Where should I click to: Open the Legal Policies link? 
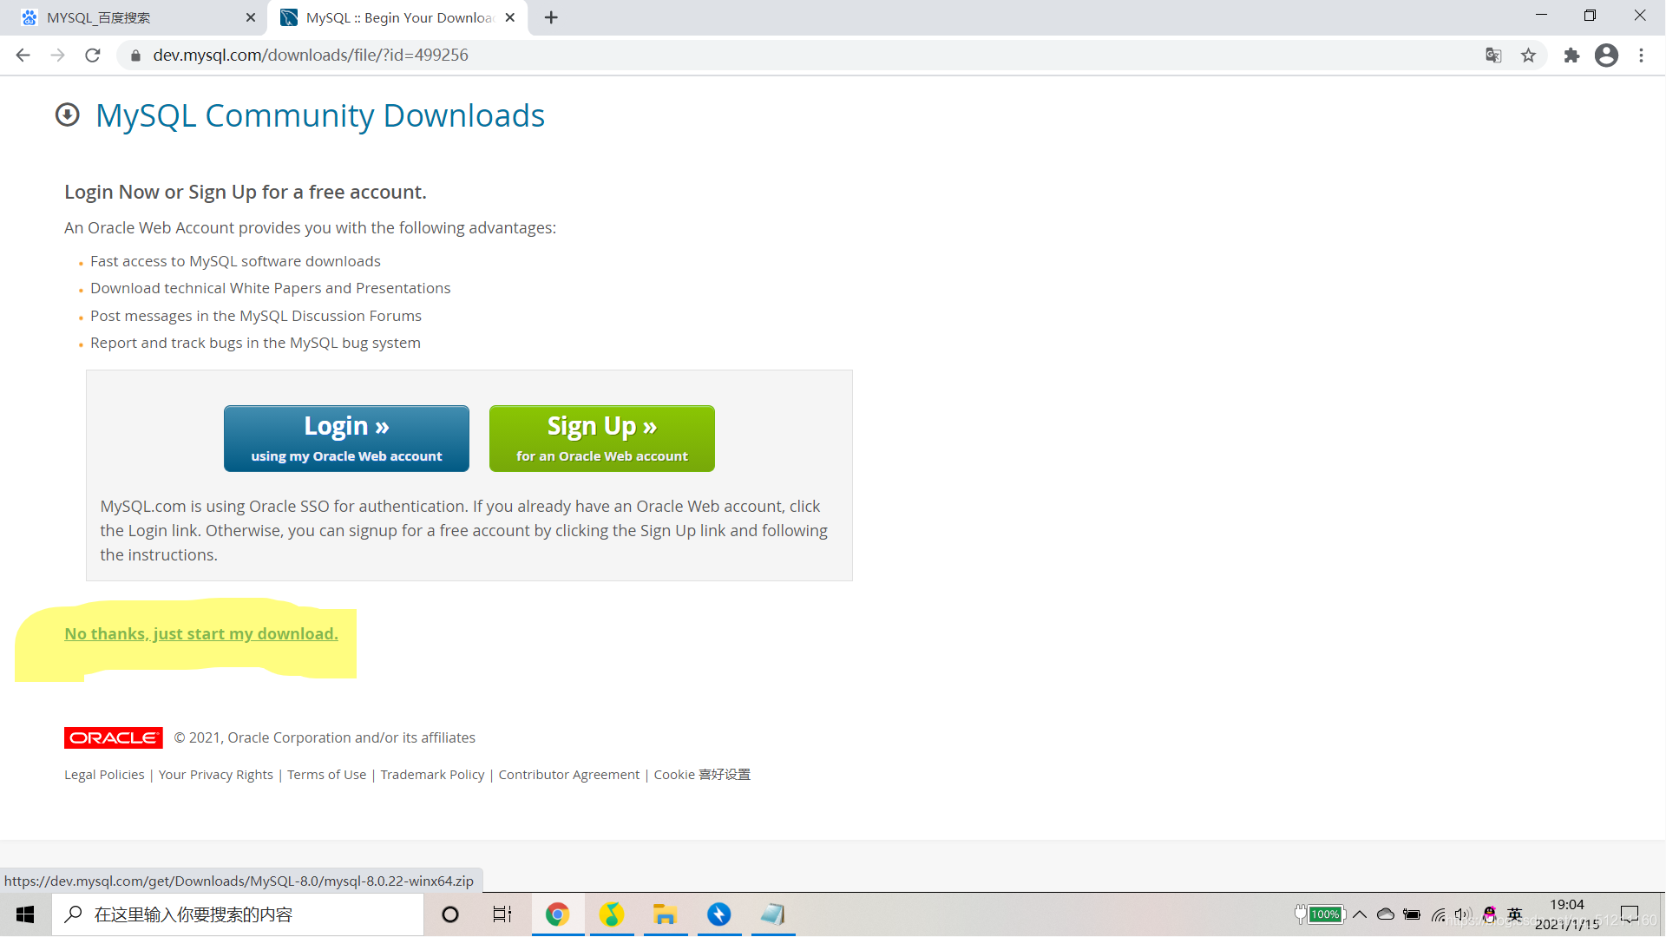click(x=104, y=775)
